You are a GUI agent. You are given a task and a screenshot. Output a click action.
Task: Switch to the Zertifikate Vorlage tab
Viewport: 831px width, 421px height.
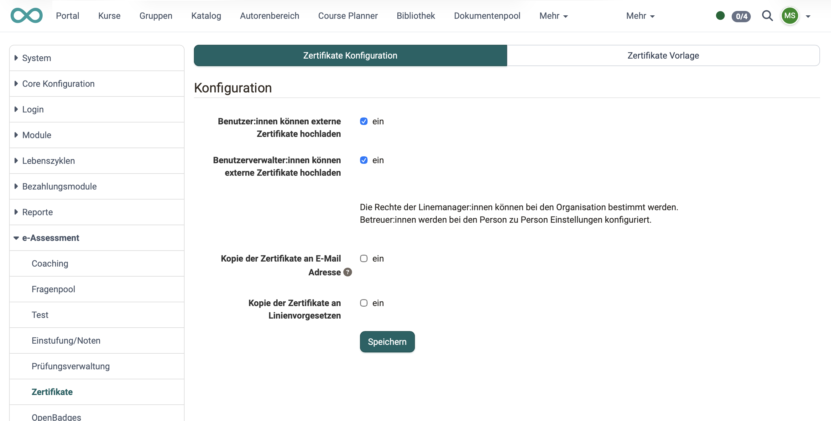click(663, 55)
